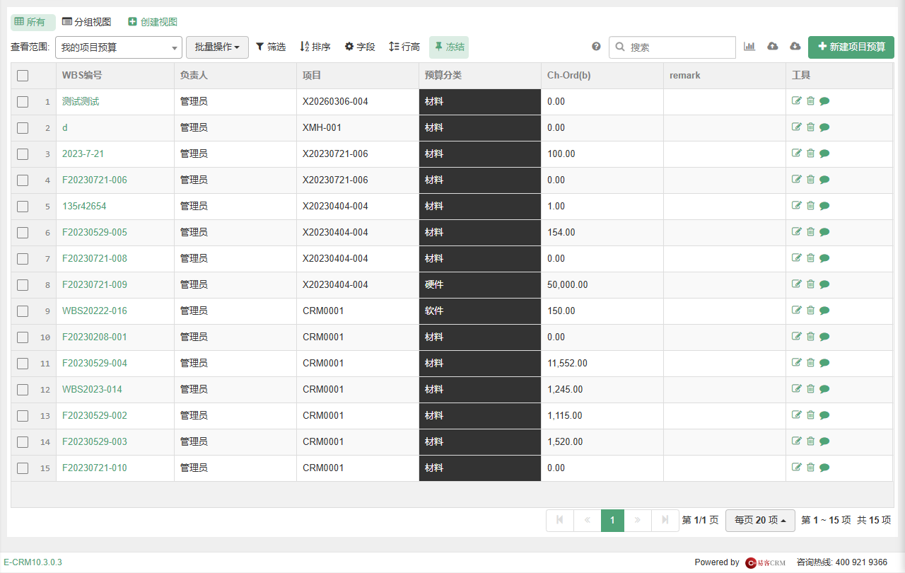Open comments for row 135r42654

pyautogui.click(x=824, y=206)
